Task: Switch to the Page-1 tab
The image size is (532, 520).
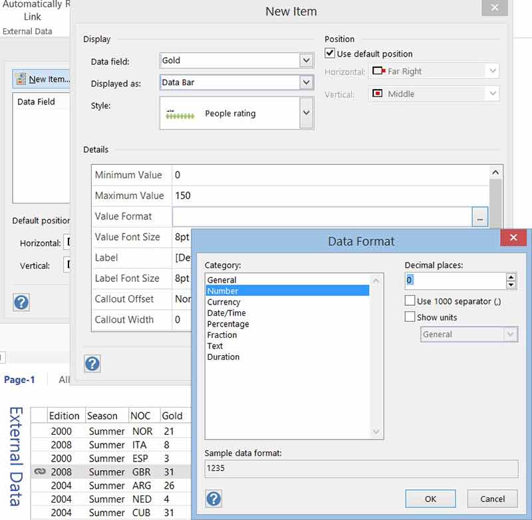Action: pos(19,380)
